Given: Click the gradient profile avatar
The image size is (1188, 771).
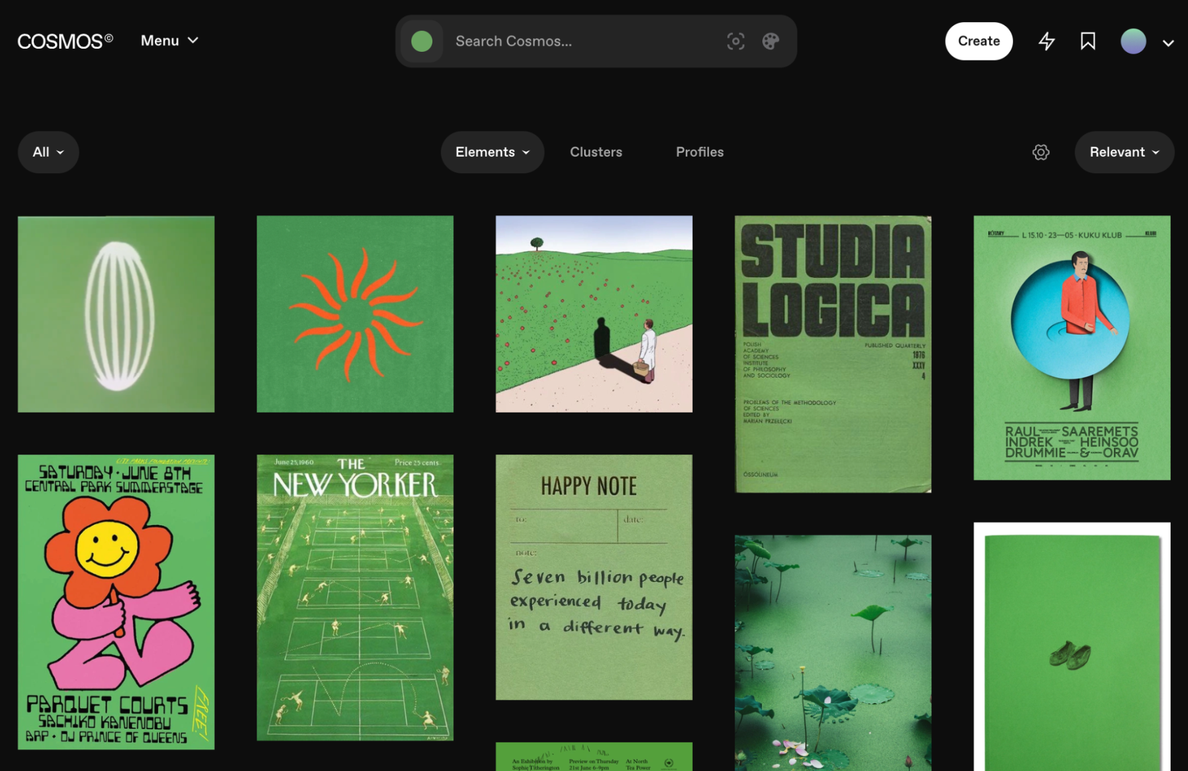Looking at the screenshot, I should [1133, 41].
